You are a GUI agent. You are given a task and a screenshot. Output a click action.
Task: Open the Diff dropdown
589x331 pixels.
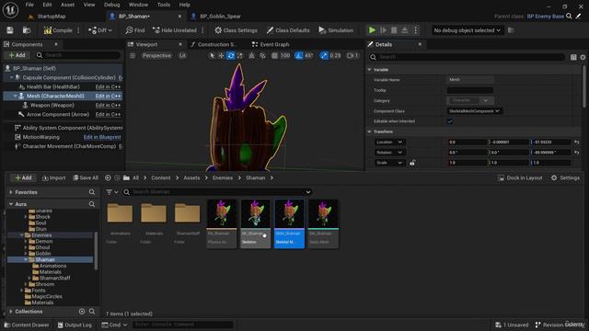tap(100, 30)
